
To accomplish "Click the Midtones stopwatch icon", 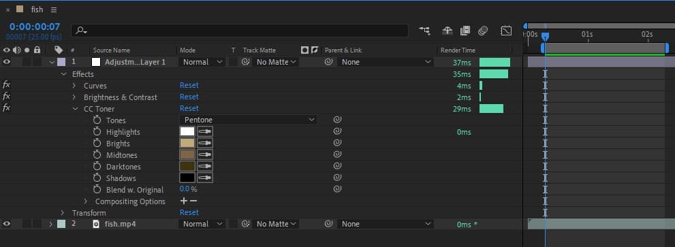I will [97, 155].
